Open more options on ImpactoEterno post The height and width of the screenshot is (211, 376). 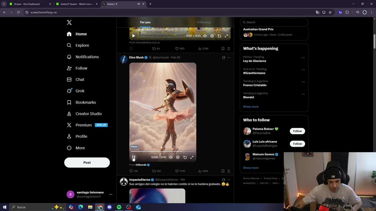pos(229,180)
